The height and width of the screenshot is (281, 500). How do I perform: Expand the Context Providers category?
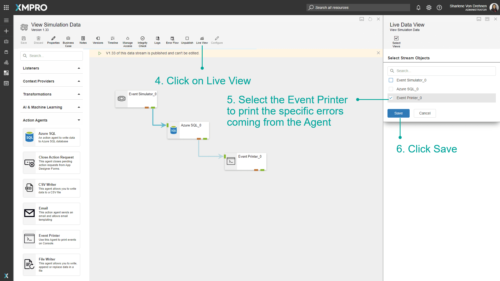[x=79, y=81]
